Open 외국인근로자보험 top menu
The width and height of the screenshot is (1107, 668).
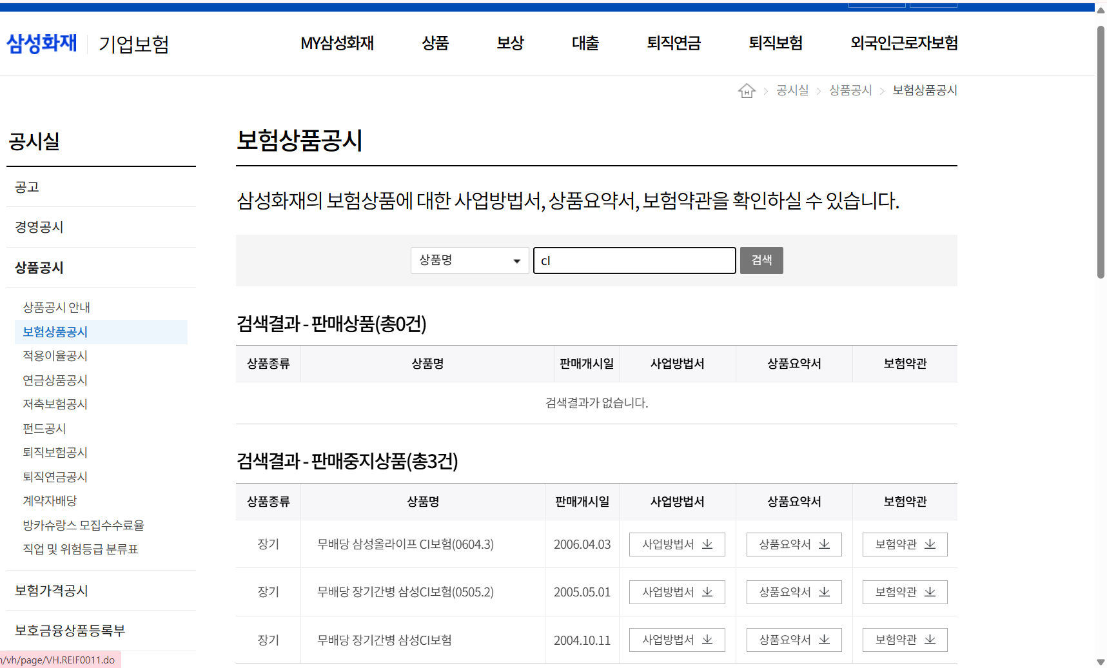(904, 43)
